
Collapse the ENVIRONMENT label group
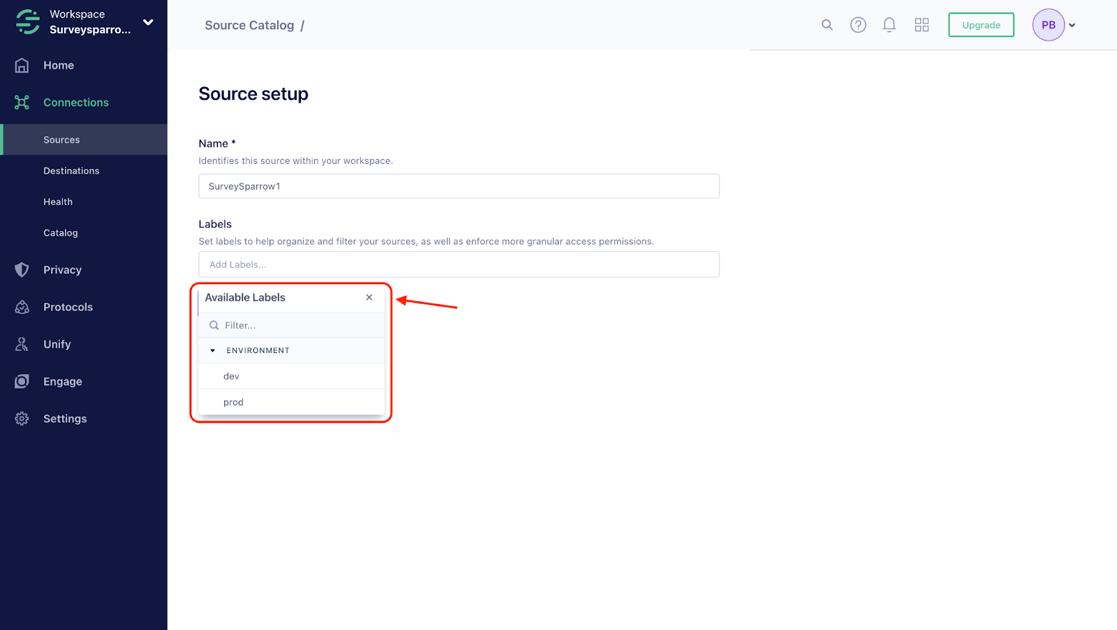click(213, 351)
